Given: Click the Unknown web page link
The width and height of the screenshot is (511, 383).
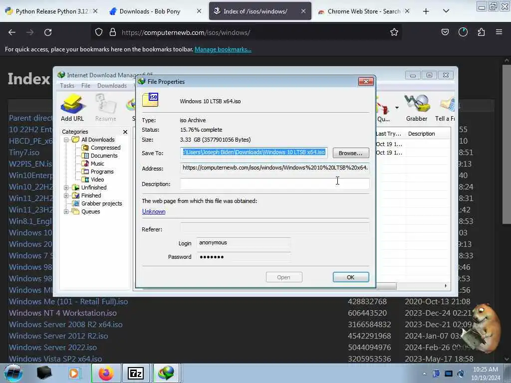Looking at the screenshot, I should click(x=154, y=211).
